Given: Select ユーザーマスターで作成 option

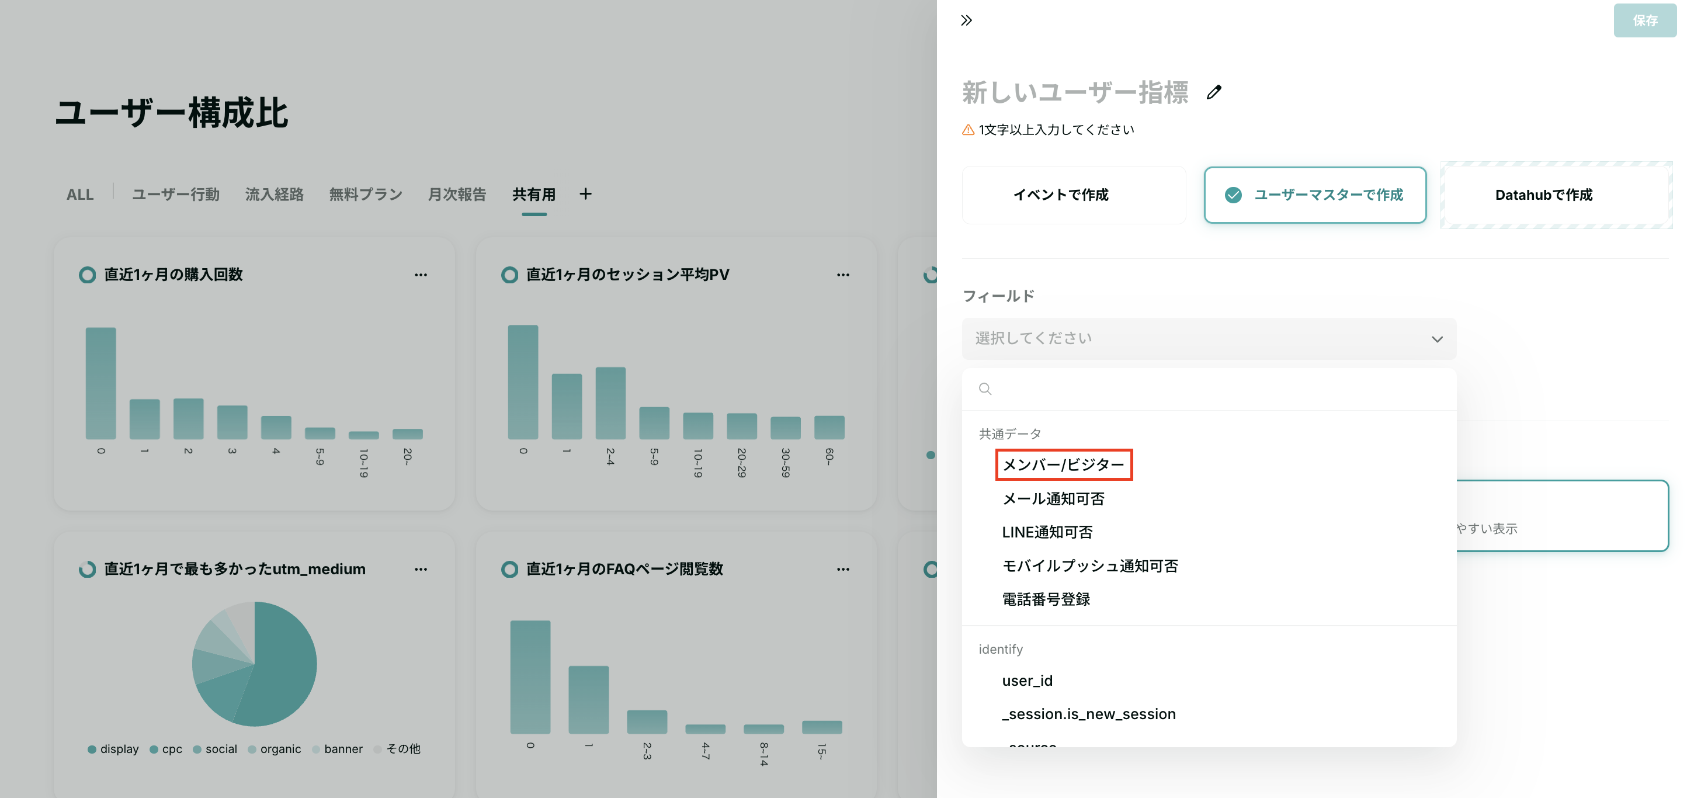Looking at the screenshot, I should (x=1314, y=195).
